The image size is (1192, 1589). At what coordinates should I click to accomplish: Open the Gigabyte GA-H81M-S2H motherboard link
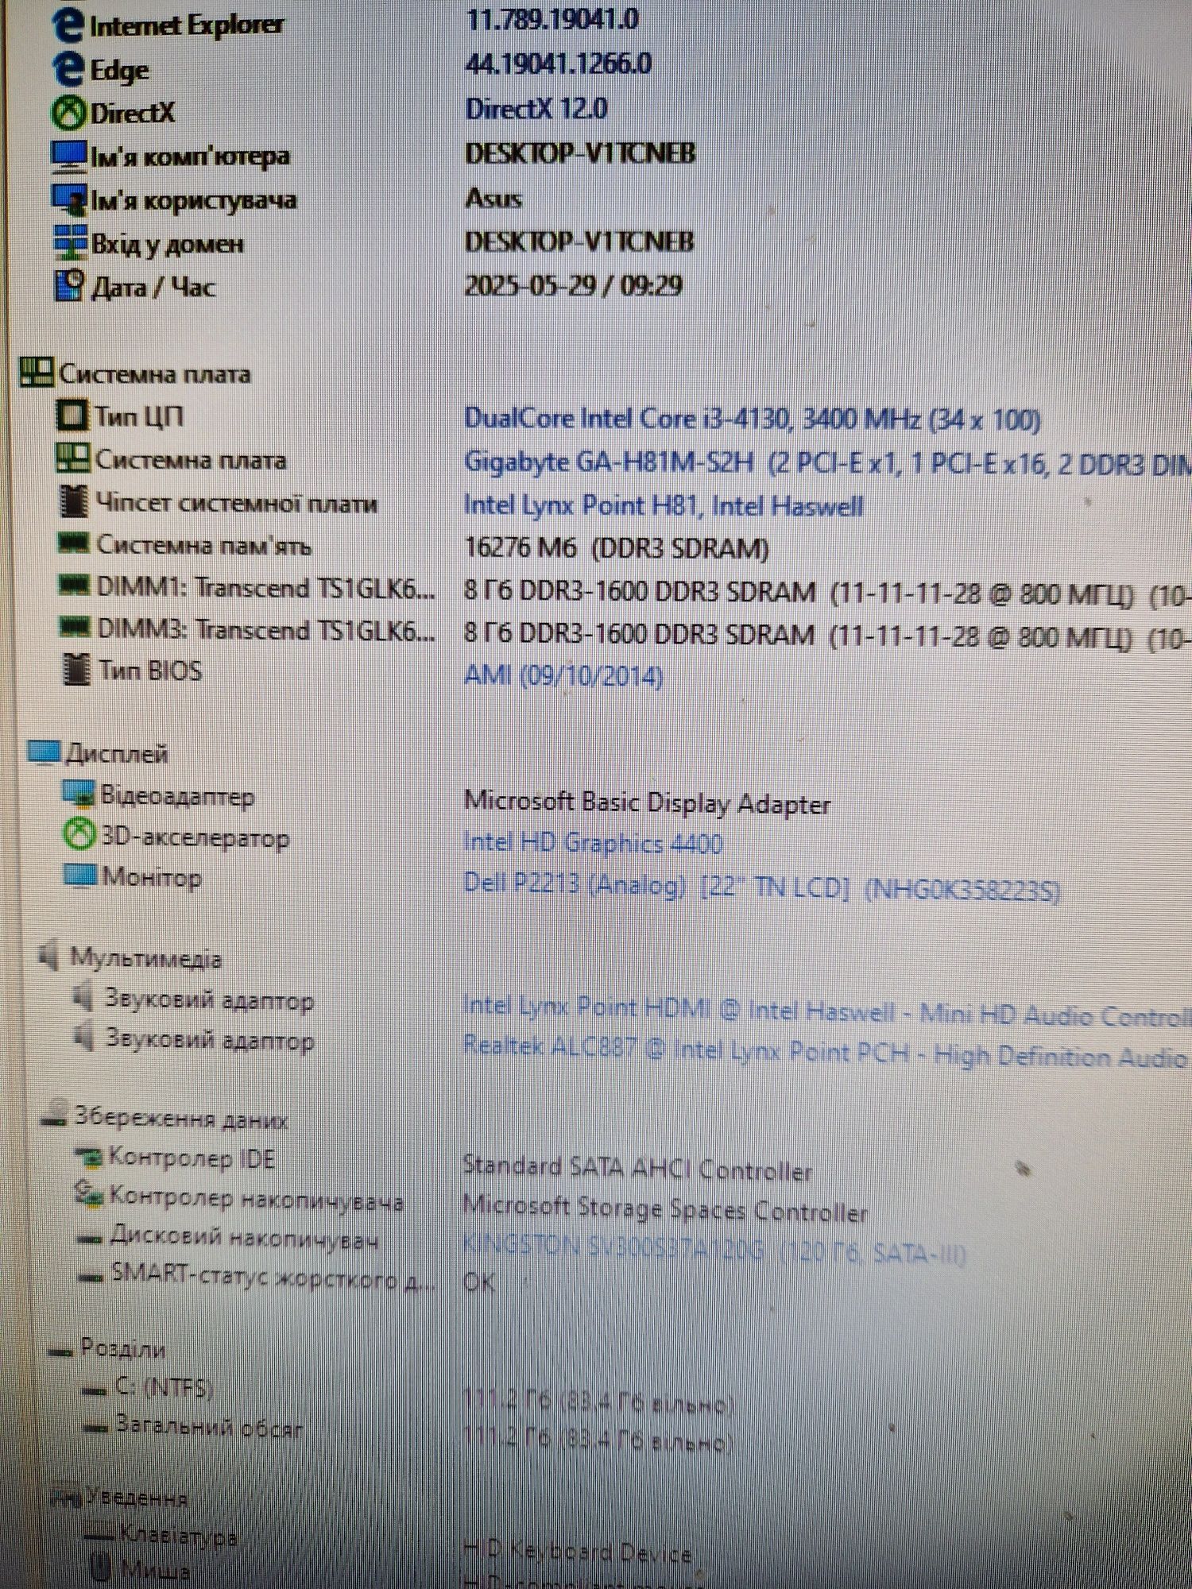click(x=827, y=462)
